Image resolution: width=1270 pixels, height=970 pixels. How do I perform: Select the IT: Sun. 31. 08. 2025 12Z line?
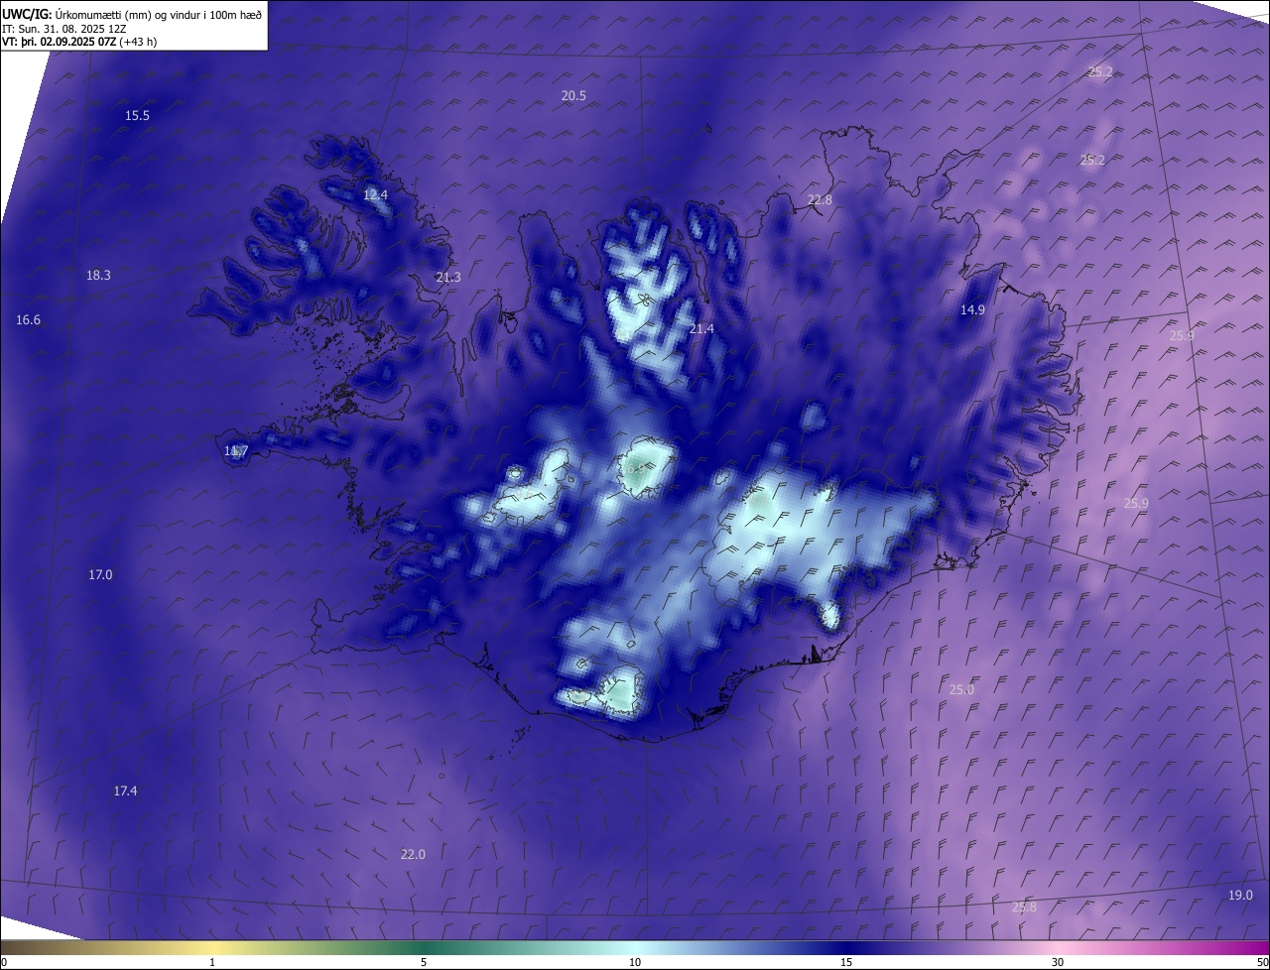(x=63, y=28)
